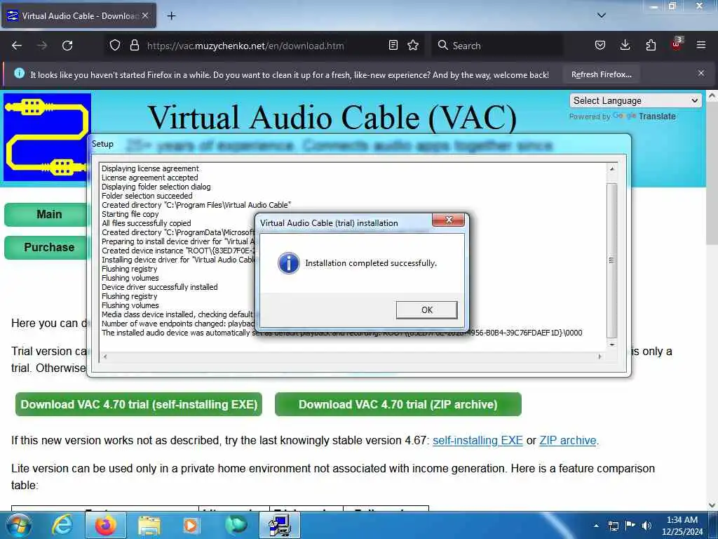718x539 pixels.
Task: Open the green globe taskbar application
Action: (236, 525)
